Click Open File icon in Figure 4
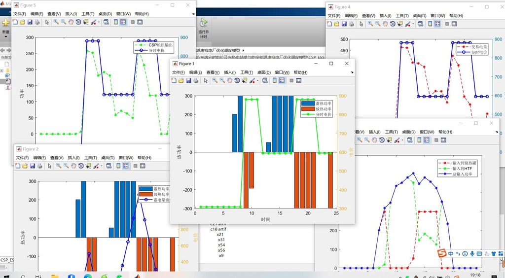Viewport: 505px width, 278px height. pos(336,24)
